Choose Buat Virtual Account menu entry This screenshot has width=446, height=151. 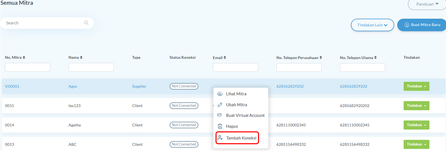point(245,115)
